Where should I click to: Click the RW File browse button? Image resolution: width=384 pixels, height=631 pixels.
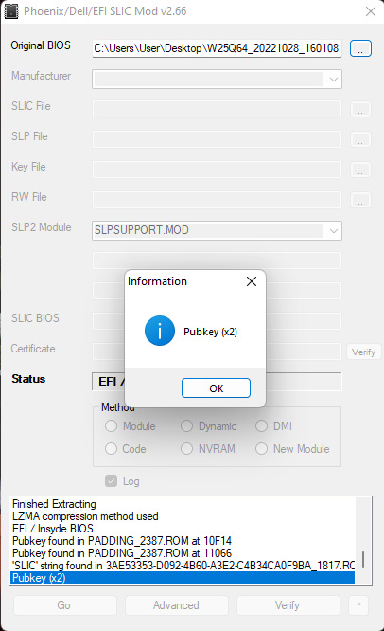tap(360, 200)
